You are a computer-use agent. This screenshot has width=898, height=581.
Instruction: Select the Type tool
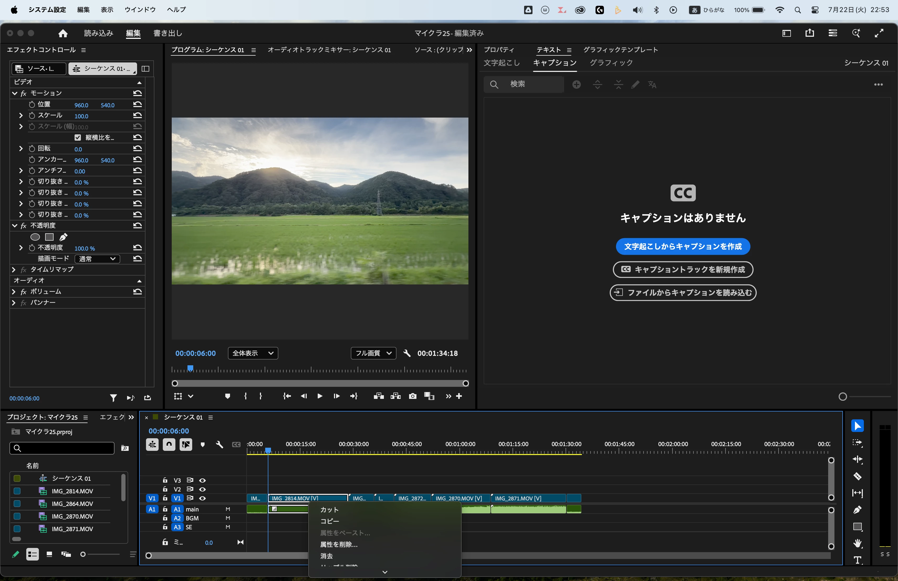857,560
